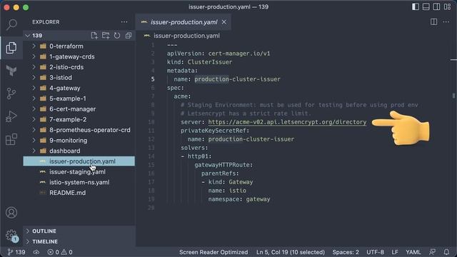Open problems from errors and warnings count
457x257 pixels.
point(60,252)
